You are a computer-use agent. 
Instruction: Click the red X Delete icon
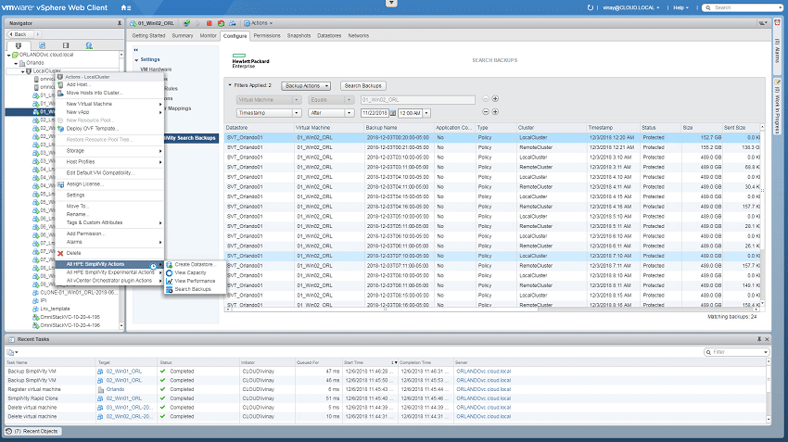[60, 253]
